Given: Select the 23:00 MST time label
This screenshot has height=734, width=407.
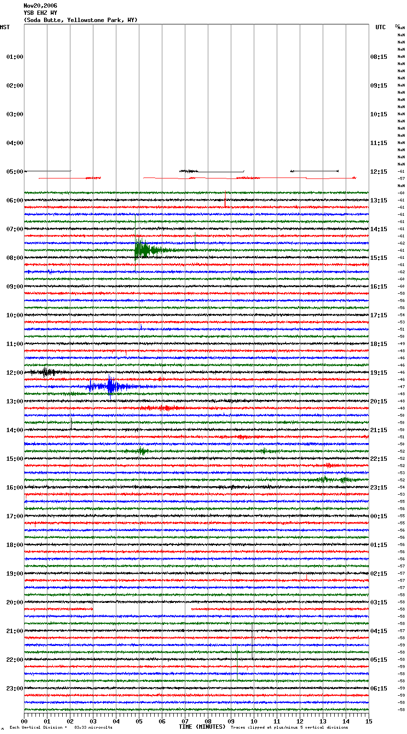Looking at the screenshot, I should point(15,689).
